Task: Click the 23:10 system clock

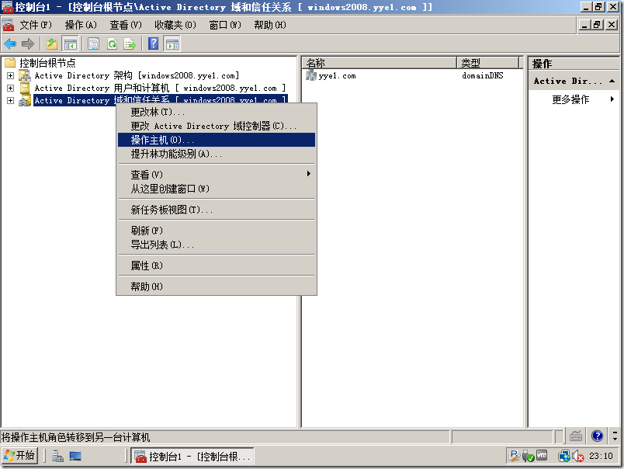Action: 601,456
